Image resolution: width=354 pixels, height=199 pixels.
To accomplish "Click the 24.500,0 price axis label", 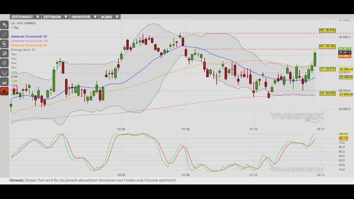I will pyautogui.click(x=344, y=109).
